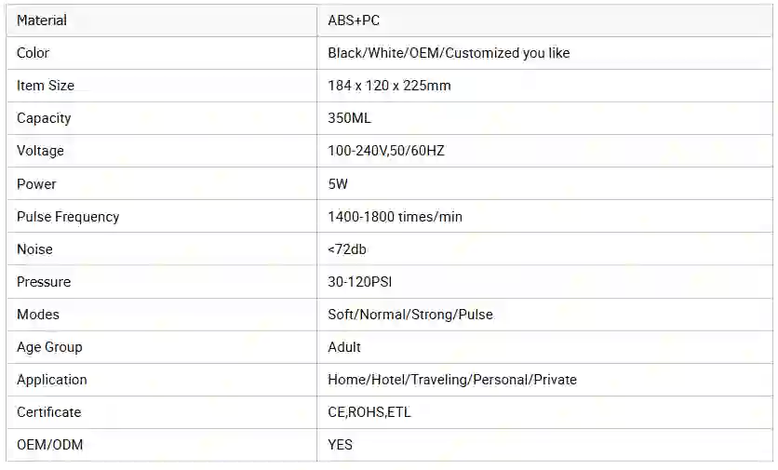
Task: Select the 350ML capacity value
Action: (x=349, y=118)
